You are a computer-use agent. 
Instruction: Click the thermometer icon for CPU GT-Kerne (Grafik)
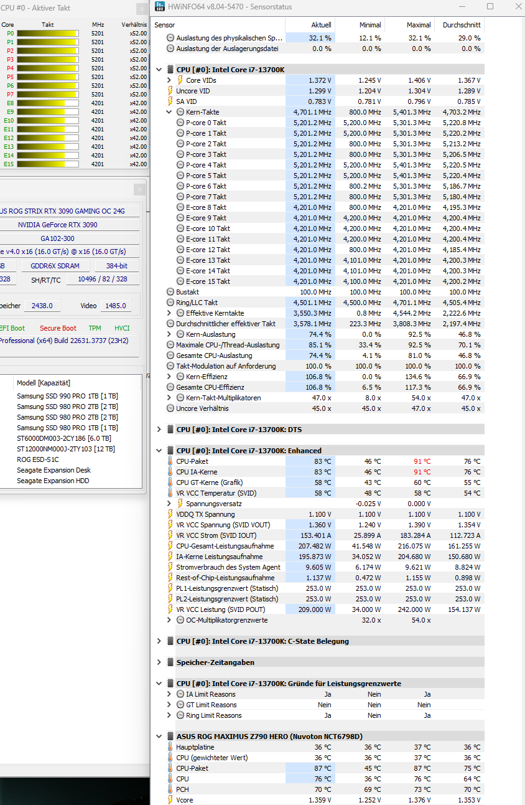point(170,483)
